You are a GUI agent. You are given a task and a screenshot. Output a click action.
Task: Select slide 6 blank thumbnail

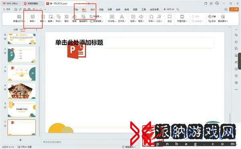pos(22,127)
